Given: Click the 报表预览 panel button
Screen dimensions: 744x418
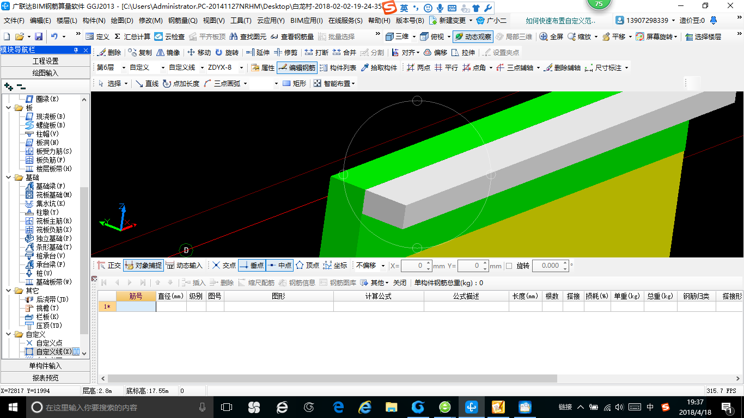Looking at the screenshot, I should (x=46, y=378).
